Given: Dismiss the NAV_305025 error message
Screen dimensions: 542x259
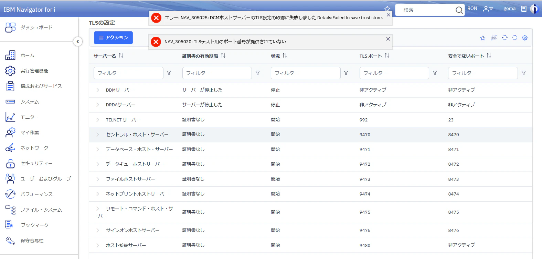Looking at the screenshot, I should pyautogui.click(x=388, y=15).
